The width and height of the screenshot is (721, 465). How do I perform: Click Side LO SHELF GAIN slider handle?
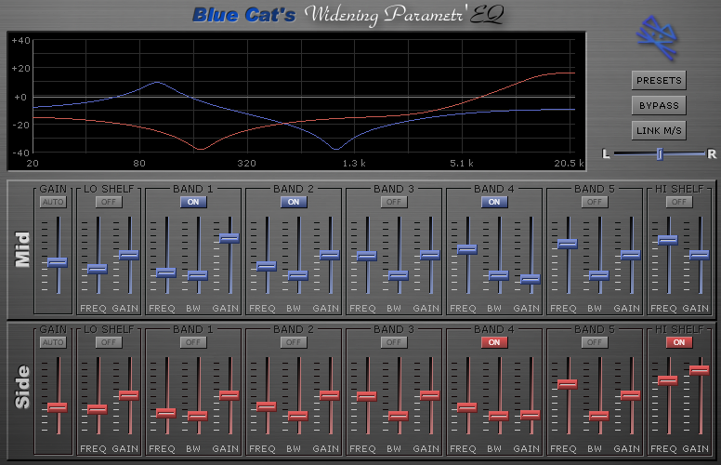129,395
